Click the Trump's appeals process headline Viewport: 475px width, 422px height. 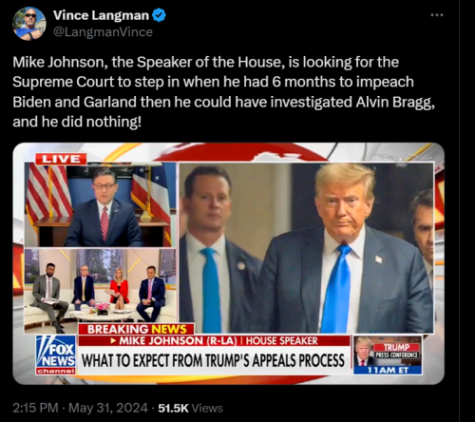coord(213,360)
